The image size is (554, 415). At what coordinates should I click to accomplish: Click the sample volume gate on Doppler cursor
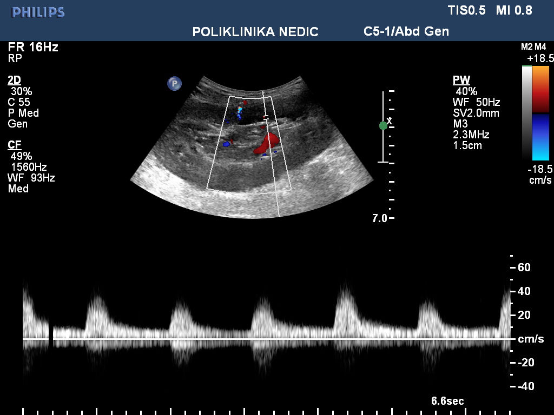pyautogui.click(x=266, y=117)
